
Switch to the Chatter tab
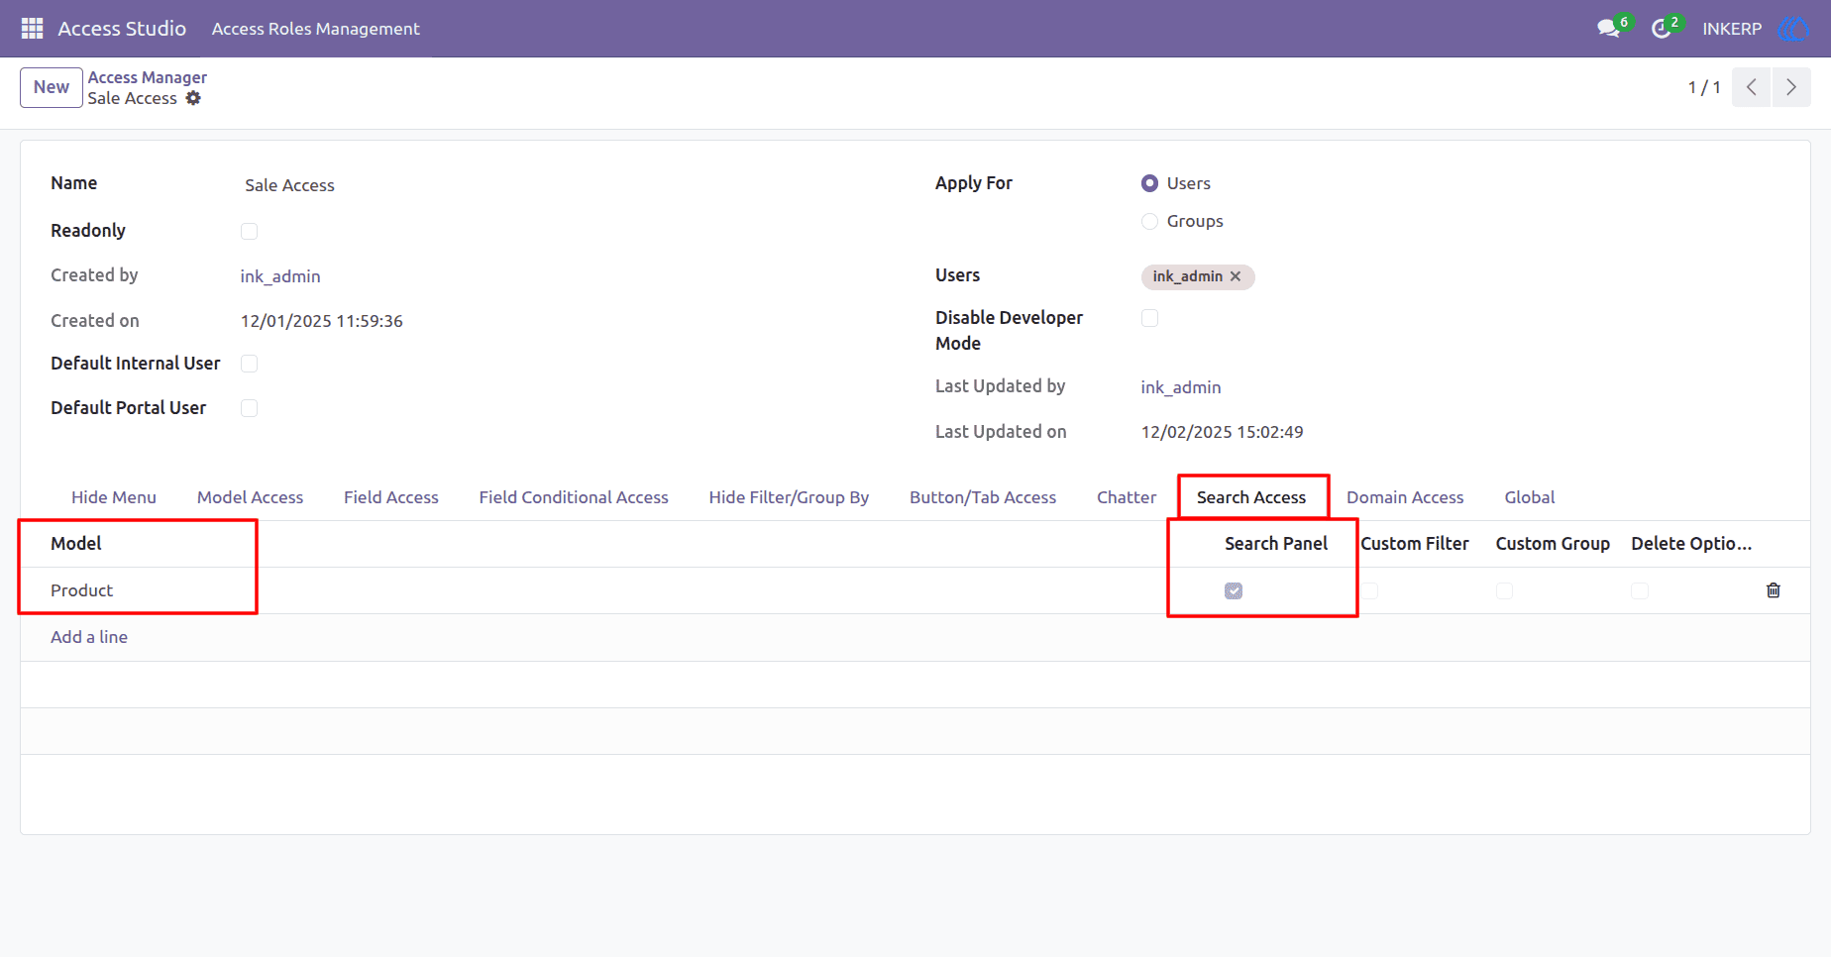point(1127,497)
